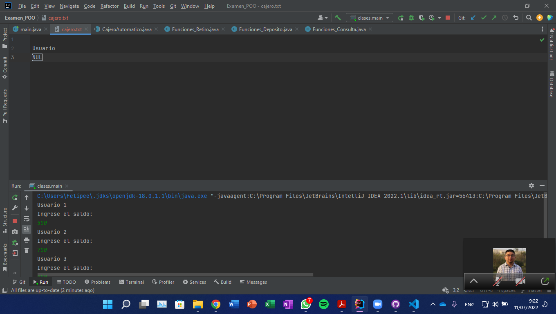Start debugging with the bug icon
556x314 pixels.
pyautogui.click(x=411, y=18)
